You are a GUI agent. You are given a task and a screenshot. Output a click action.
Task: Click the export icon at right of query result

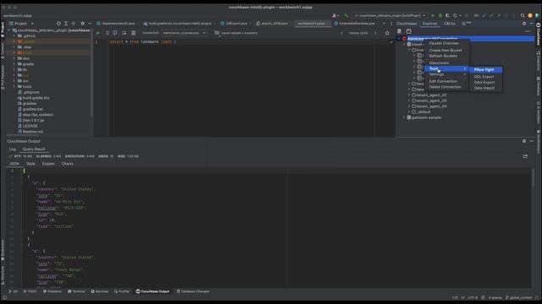click(x=525, y=156)
